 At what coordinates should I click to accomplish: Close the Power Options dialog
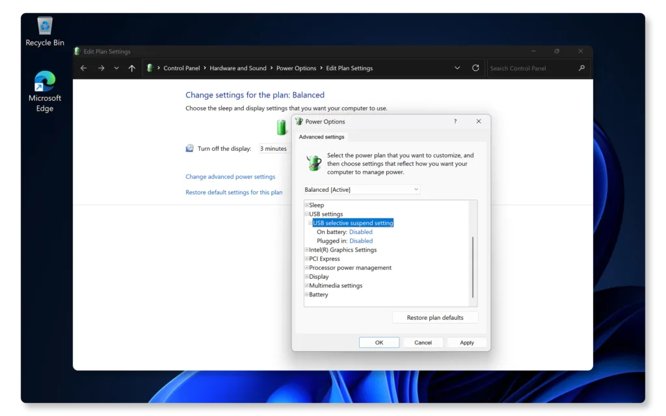[x=479, y=122]
